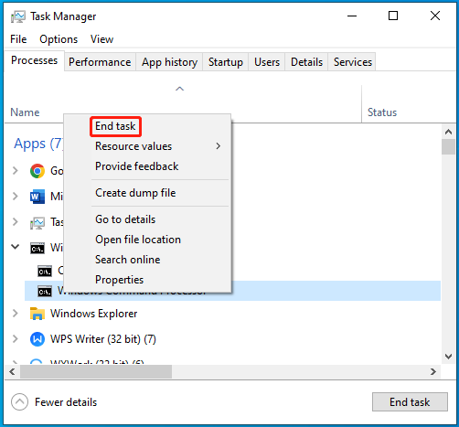Click the highlighted Windows Command Processor child icon
Screen dimensions: 459x427
(x=45, y=292)
